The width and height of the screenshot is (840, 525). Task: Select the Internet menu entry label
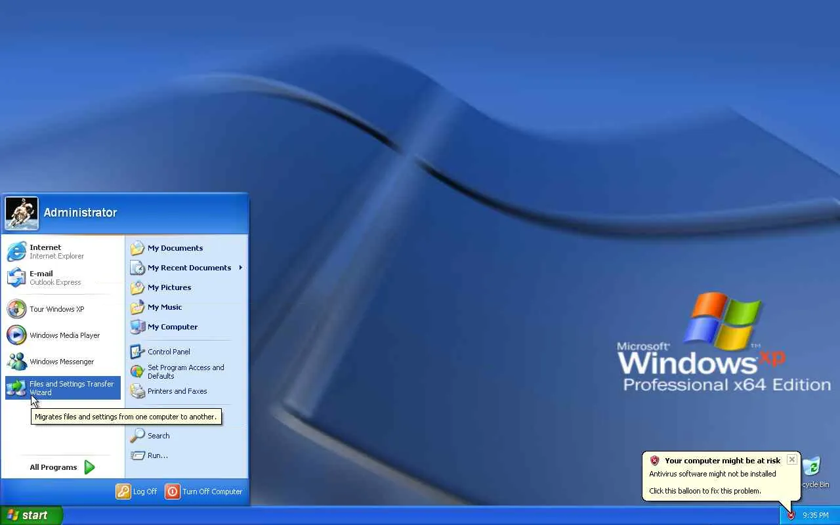click(x=45, y=247)
